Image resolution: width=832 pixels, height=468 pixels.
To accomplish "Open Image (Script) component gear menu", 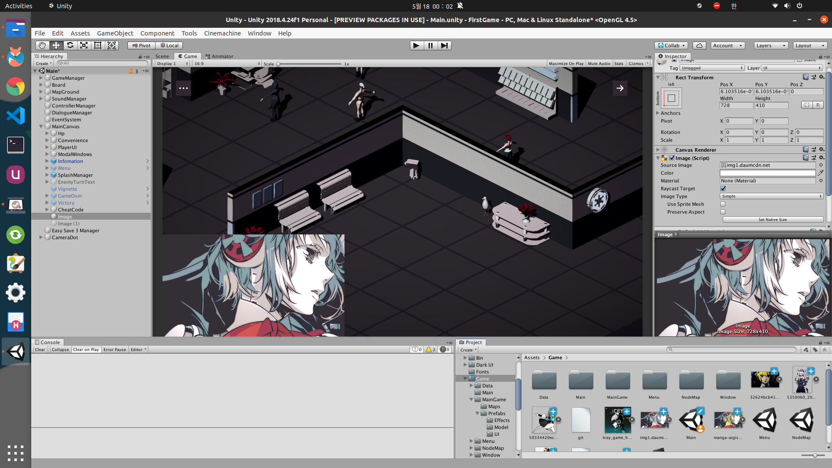I will pos(821,158).
